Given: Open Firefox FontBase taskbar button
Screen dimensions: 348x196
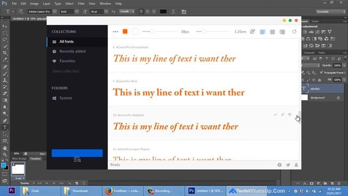Looking at the screenshot, I should pos(122,191).
